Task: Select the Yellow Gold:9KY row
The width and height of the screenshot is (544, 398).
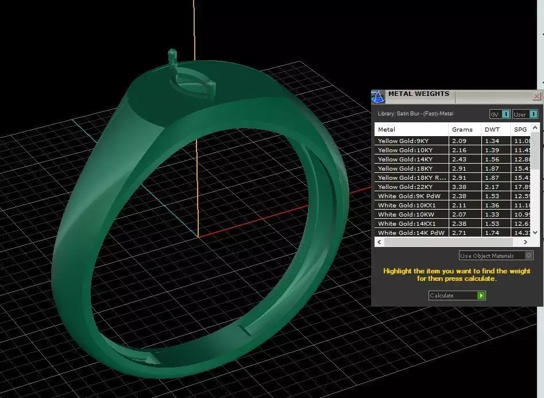Action: point(453,141)
